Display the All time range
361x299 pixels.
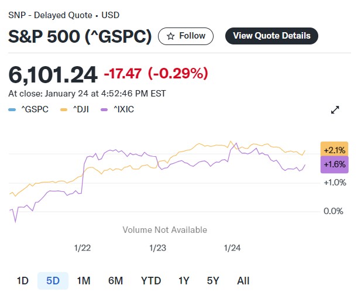point(243,280)
